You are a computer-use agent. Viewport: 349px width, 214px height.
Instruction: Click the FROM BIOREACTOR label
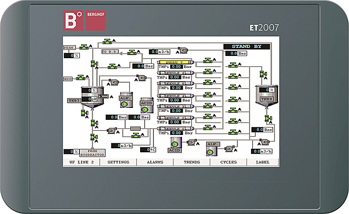coord(92,152)
